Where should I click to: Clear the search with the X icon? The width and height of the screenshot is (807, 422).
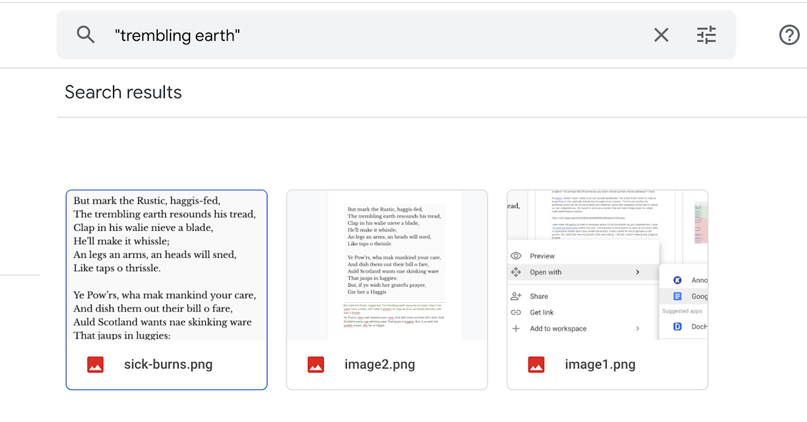661,35
